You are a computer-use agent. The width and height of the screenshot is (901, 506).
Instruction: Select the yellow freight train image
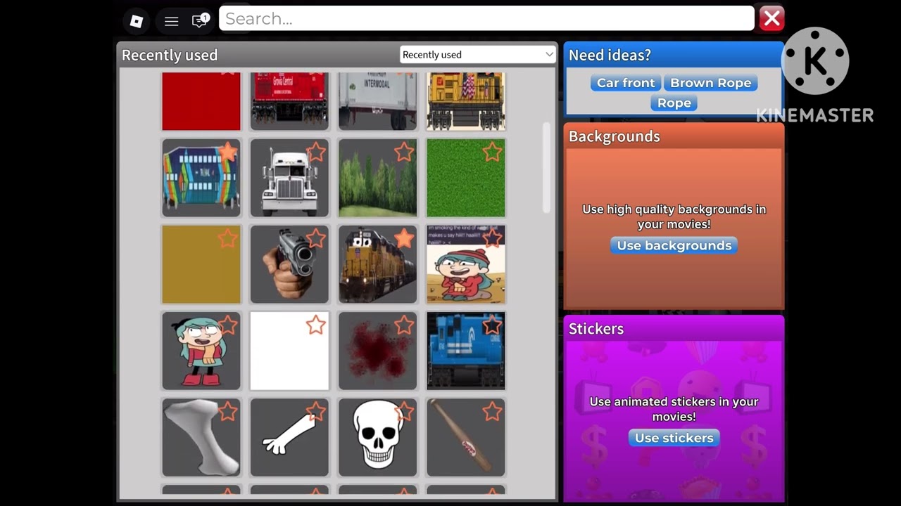[378, 264]
